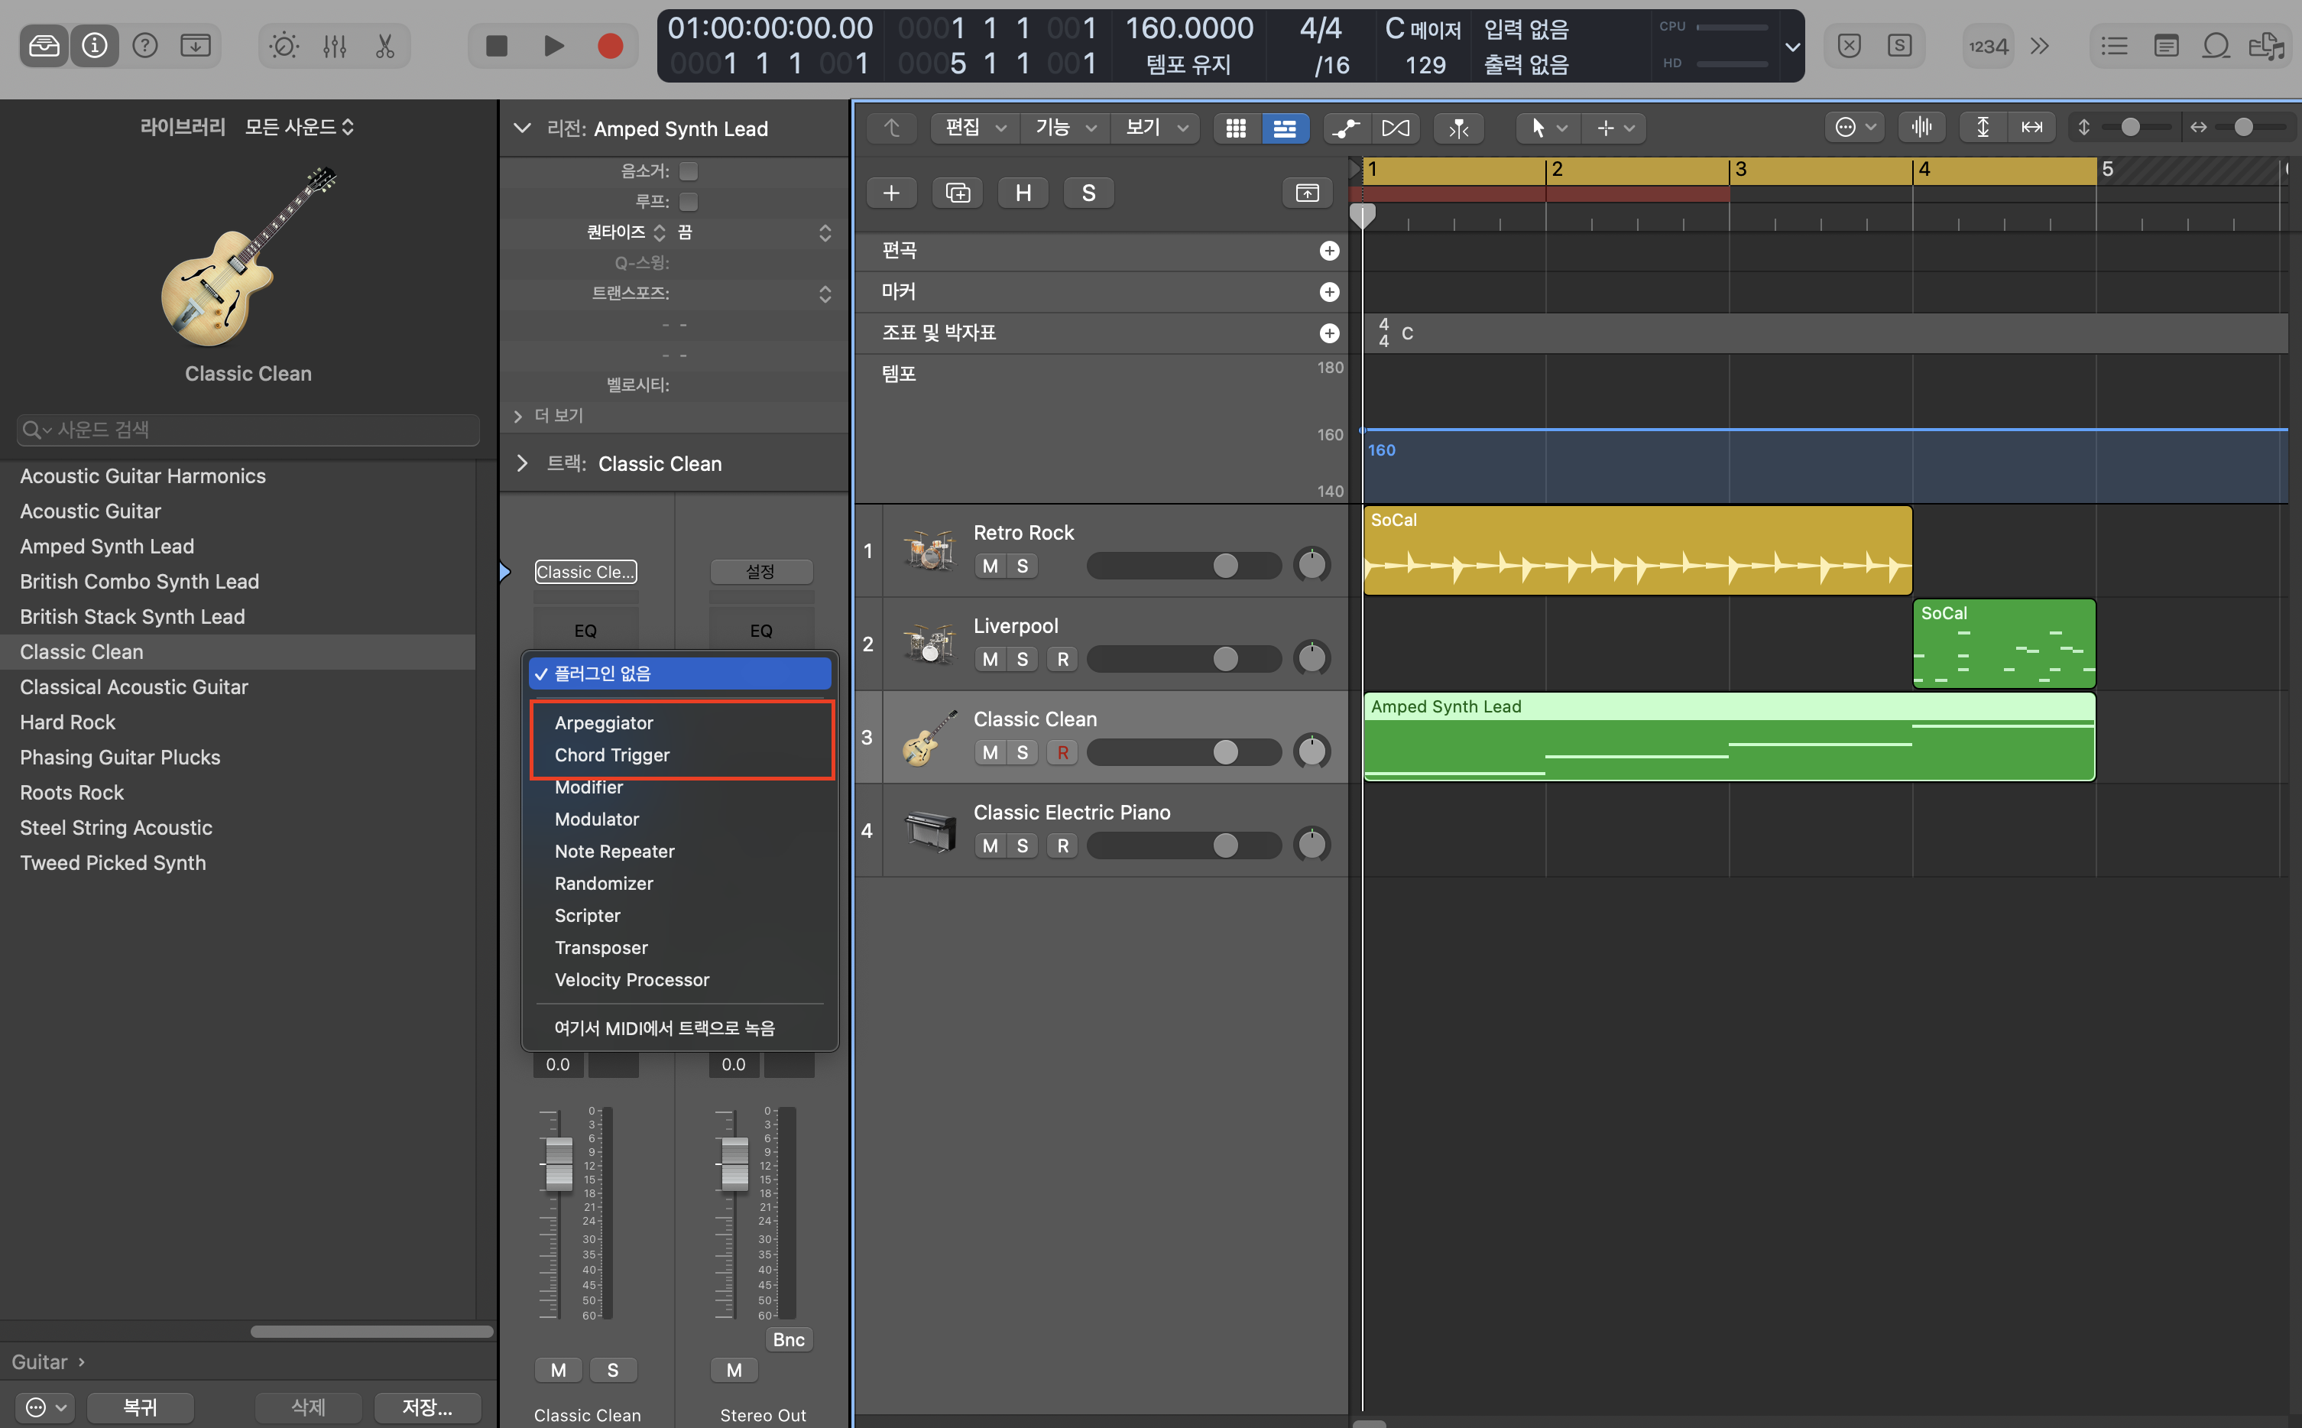2302x1428 pixels.
Task: Click the Record button in transport
Action: [x=610, y=45]
